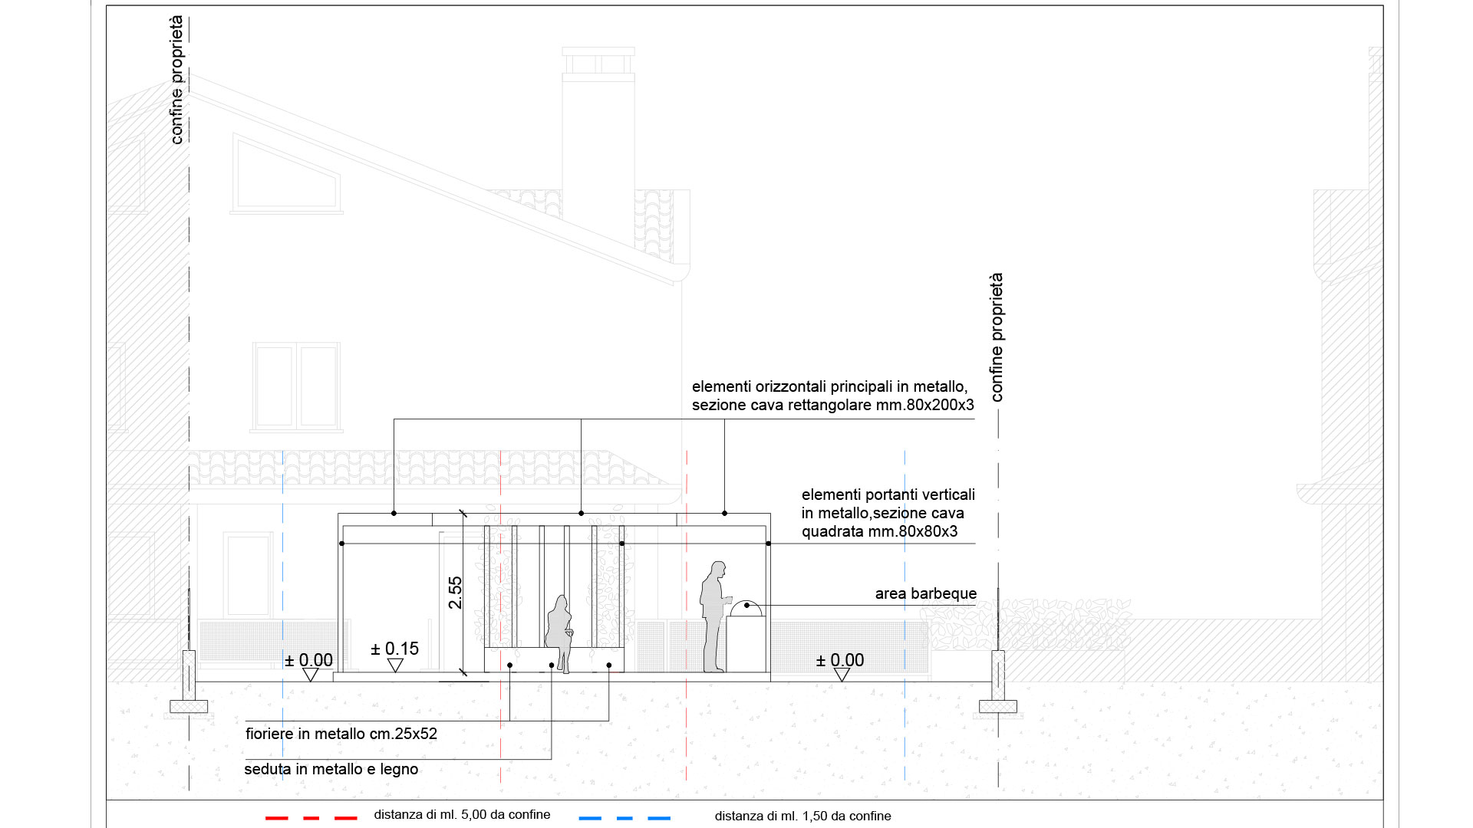Click 'confine proprietà' label beside the sloped roof
1473x828 pixels.
coord(177,80)
